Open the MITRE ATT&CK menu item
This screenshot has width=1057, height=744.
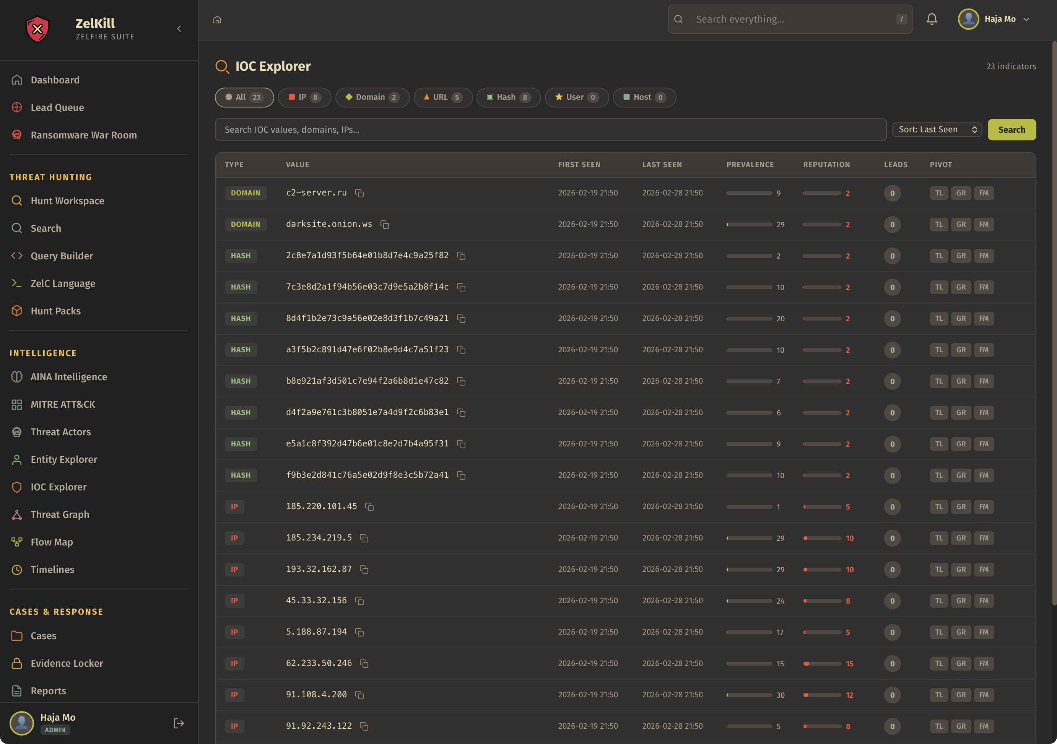[x=63, y=404]
